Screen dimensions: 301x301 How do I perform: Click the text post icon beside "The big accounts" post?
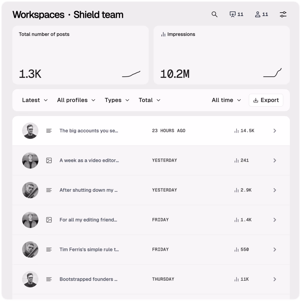click(49, 131)
